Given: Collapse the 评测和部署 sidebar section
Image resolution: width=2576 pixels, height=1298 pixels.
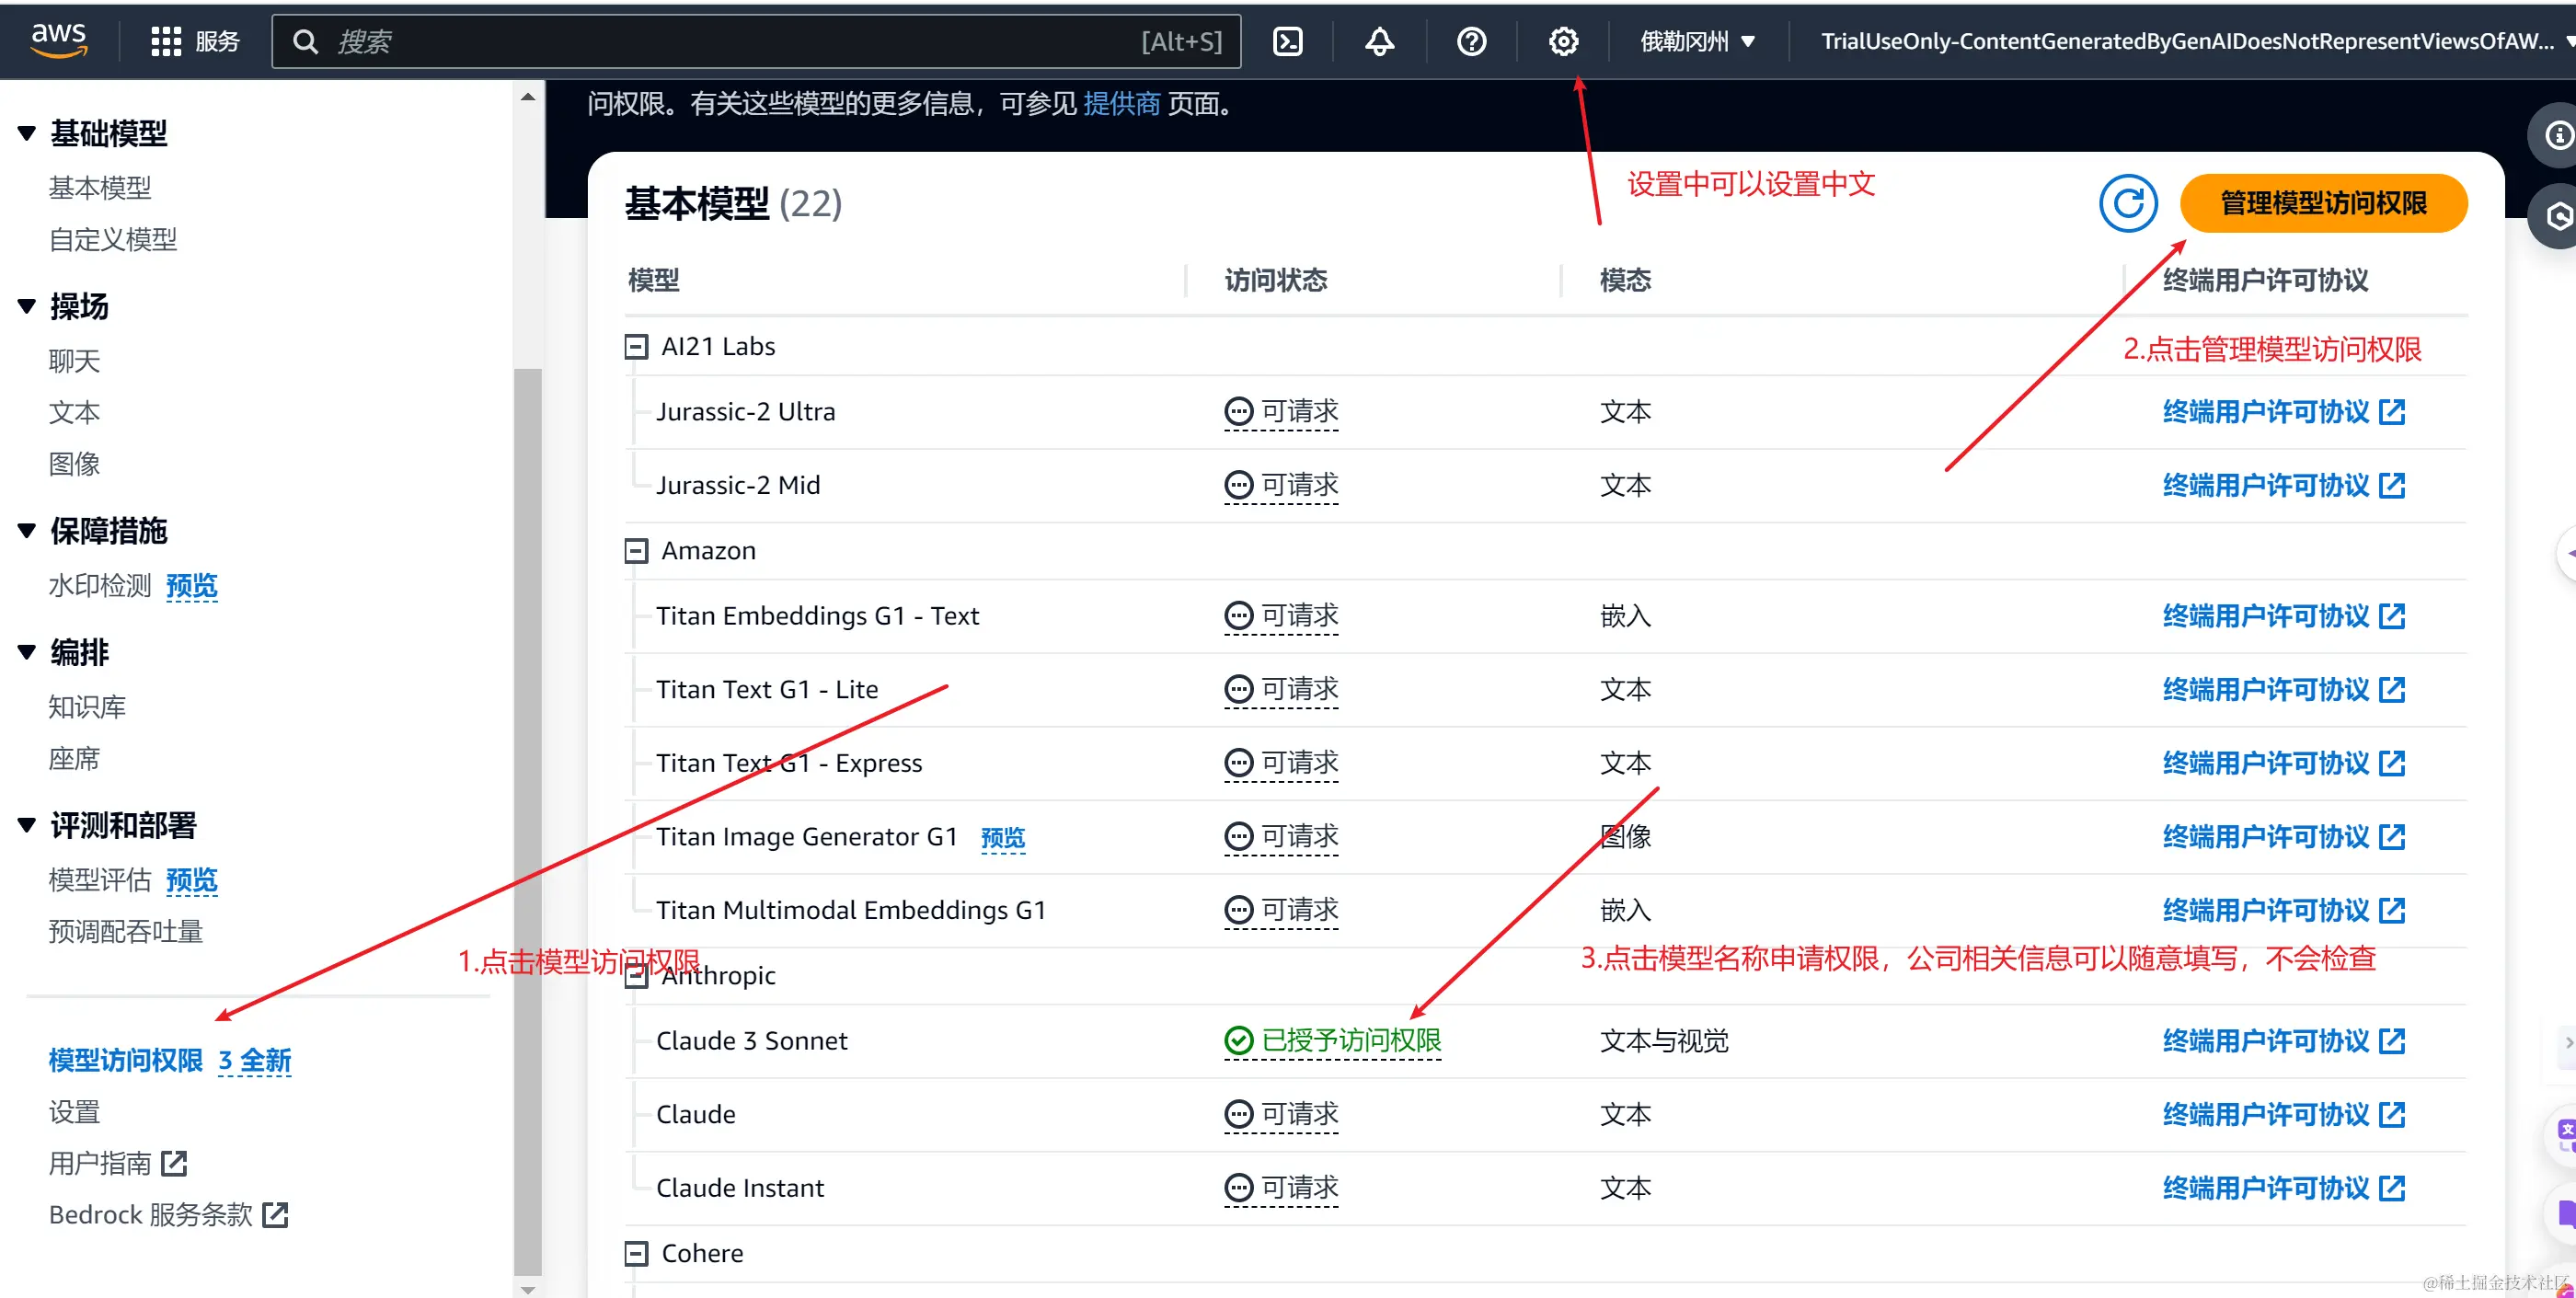Looking at the screenshot, I should tap(27, 825).
